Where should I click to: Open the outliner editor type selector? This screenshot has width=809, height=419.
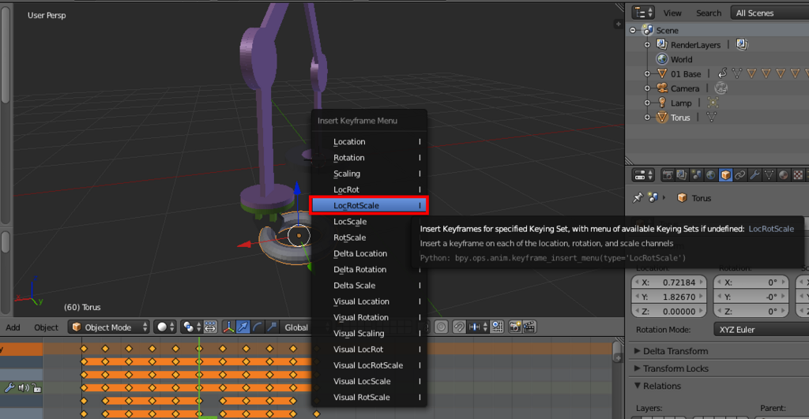tap(643, 13)
